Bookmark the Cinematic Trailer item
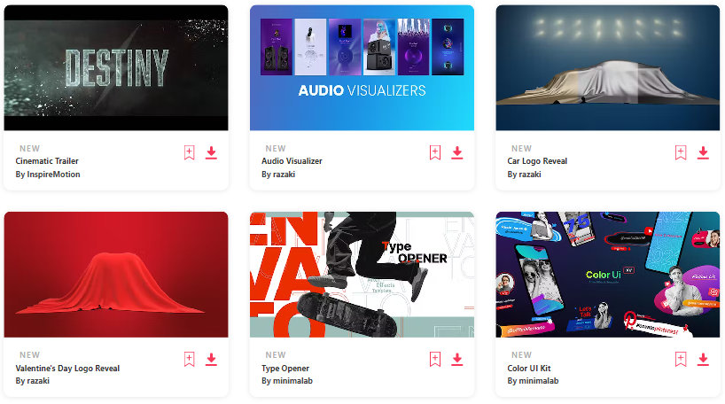 (189, 152)
